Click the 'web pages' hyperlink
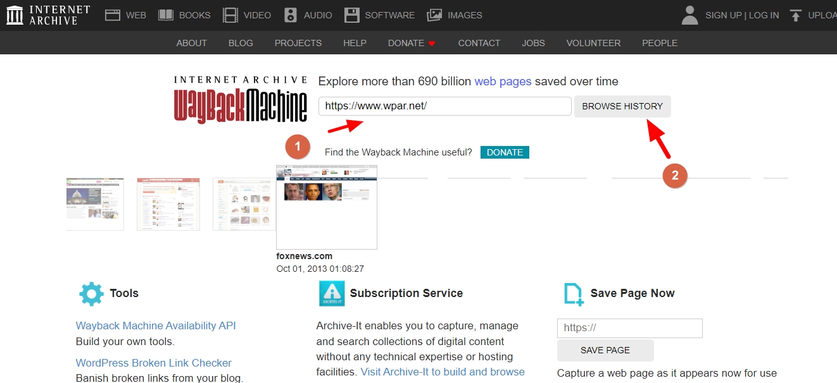Viewport: 837px width, 383px height. [503, 82]
